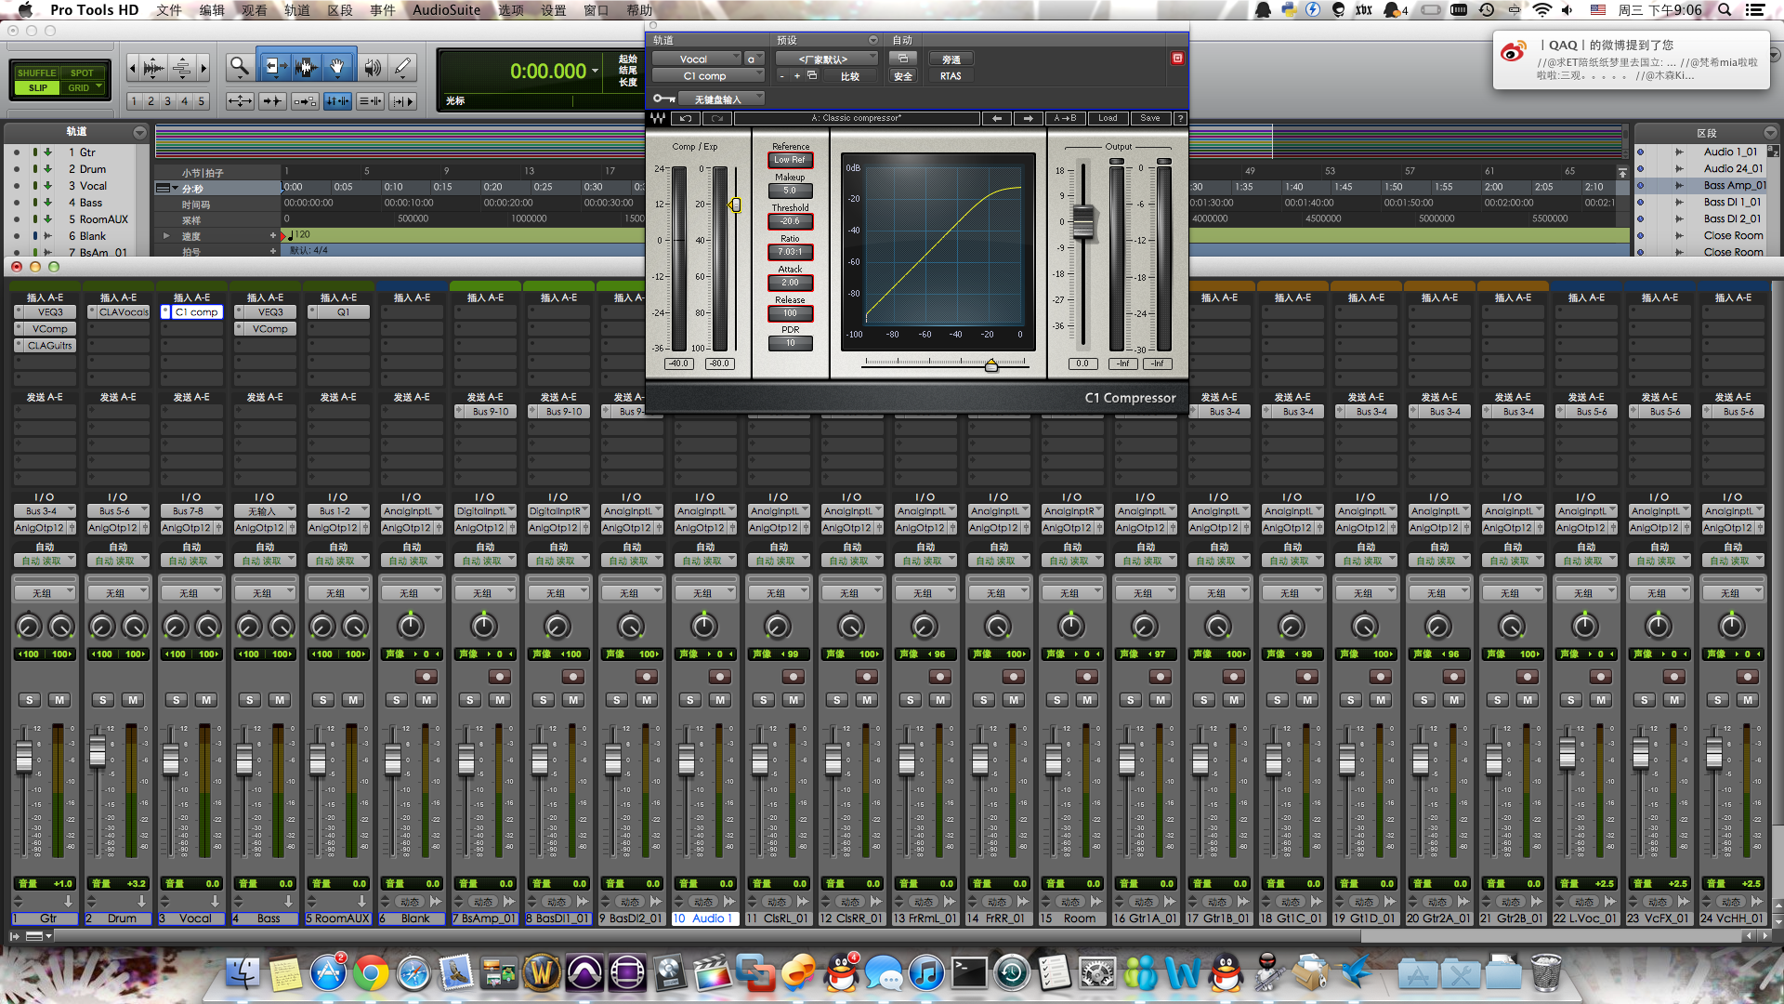1784x1004 pixels.
Task: Click the C1 threshold slider handle
Action: (x=735, y=205)
